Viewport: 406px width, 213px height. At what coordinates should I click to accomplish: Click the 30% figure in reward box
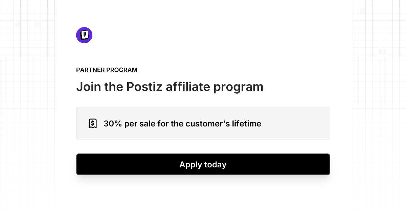(113, 124)
